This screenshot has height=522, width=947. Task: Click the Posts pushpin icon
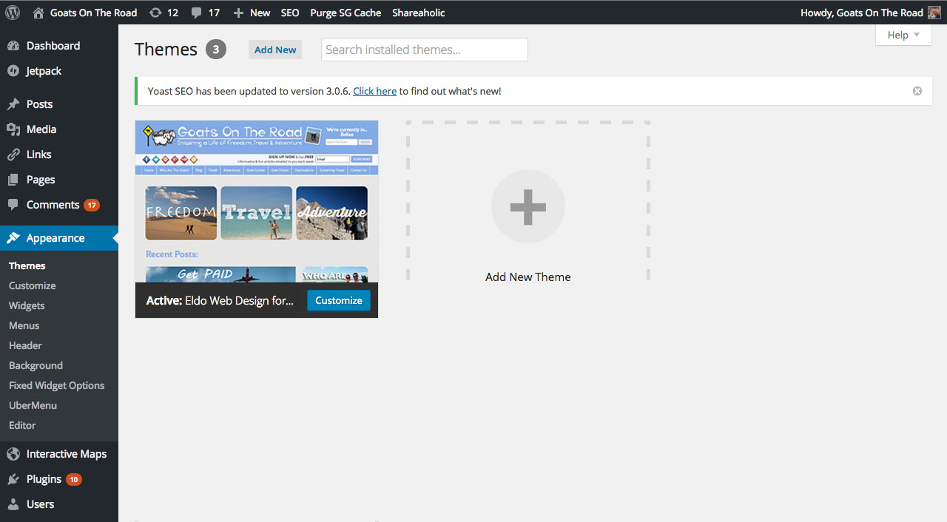click(13, 104)
